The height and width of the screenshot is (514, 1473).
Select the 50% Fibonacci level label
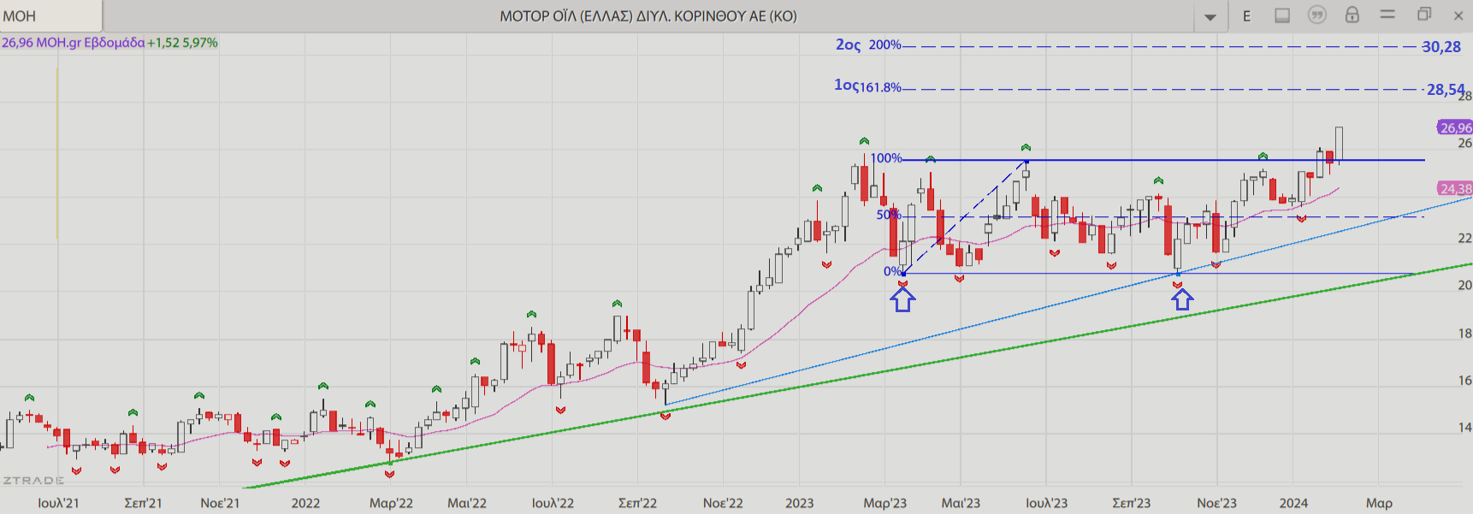pos(889,215)
